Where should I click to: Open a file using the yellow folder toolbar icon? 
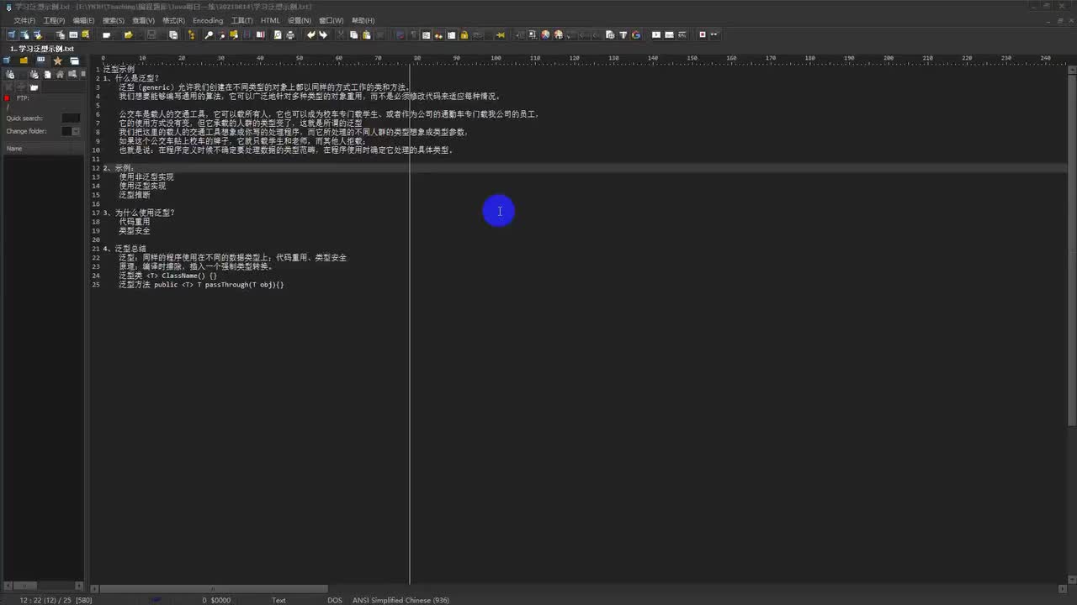[128, 35]
